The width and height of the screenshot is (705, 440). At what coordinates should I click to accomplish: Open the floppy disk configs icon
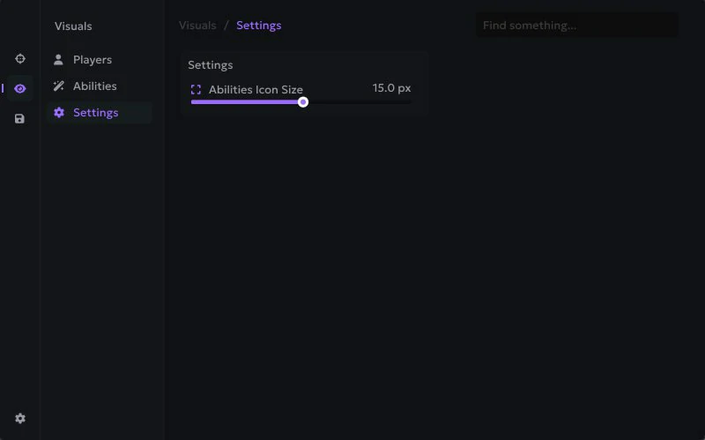pyautogui.click(x=20, y=118)
